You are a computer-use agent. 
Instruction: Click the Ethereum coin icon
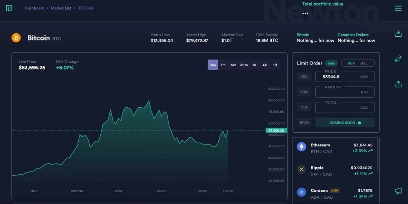pos(302,147)
